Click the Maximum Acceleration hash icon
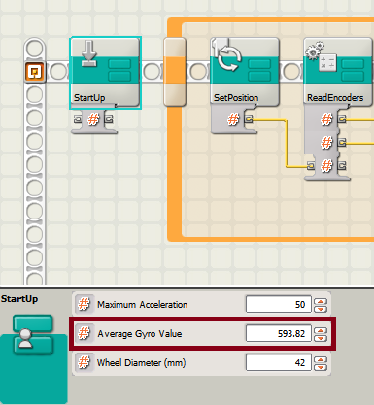This screenshot has height=405, width=374. [84, 304]
